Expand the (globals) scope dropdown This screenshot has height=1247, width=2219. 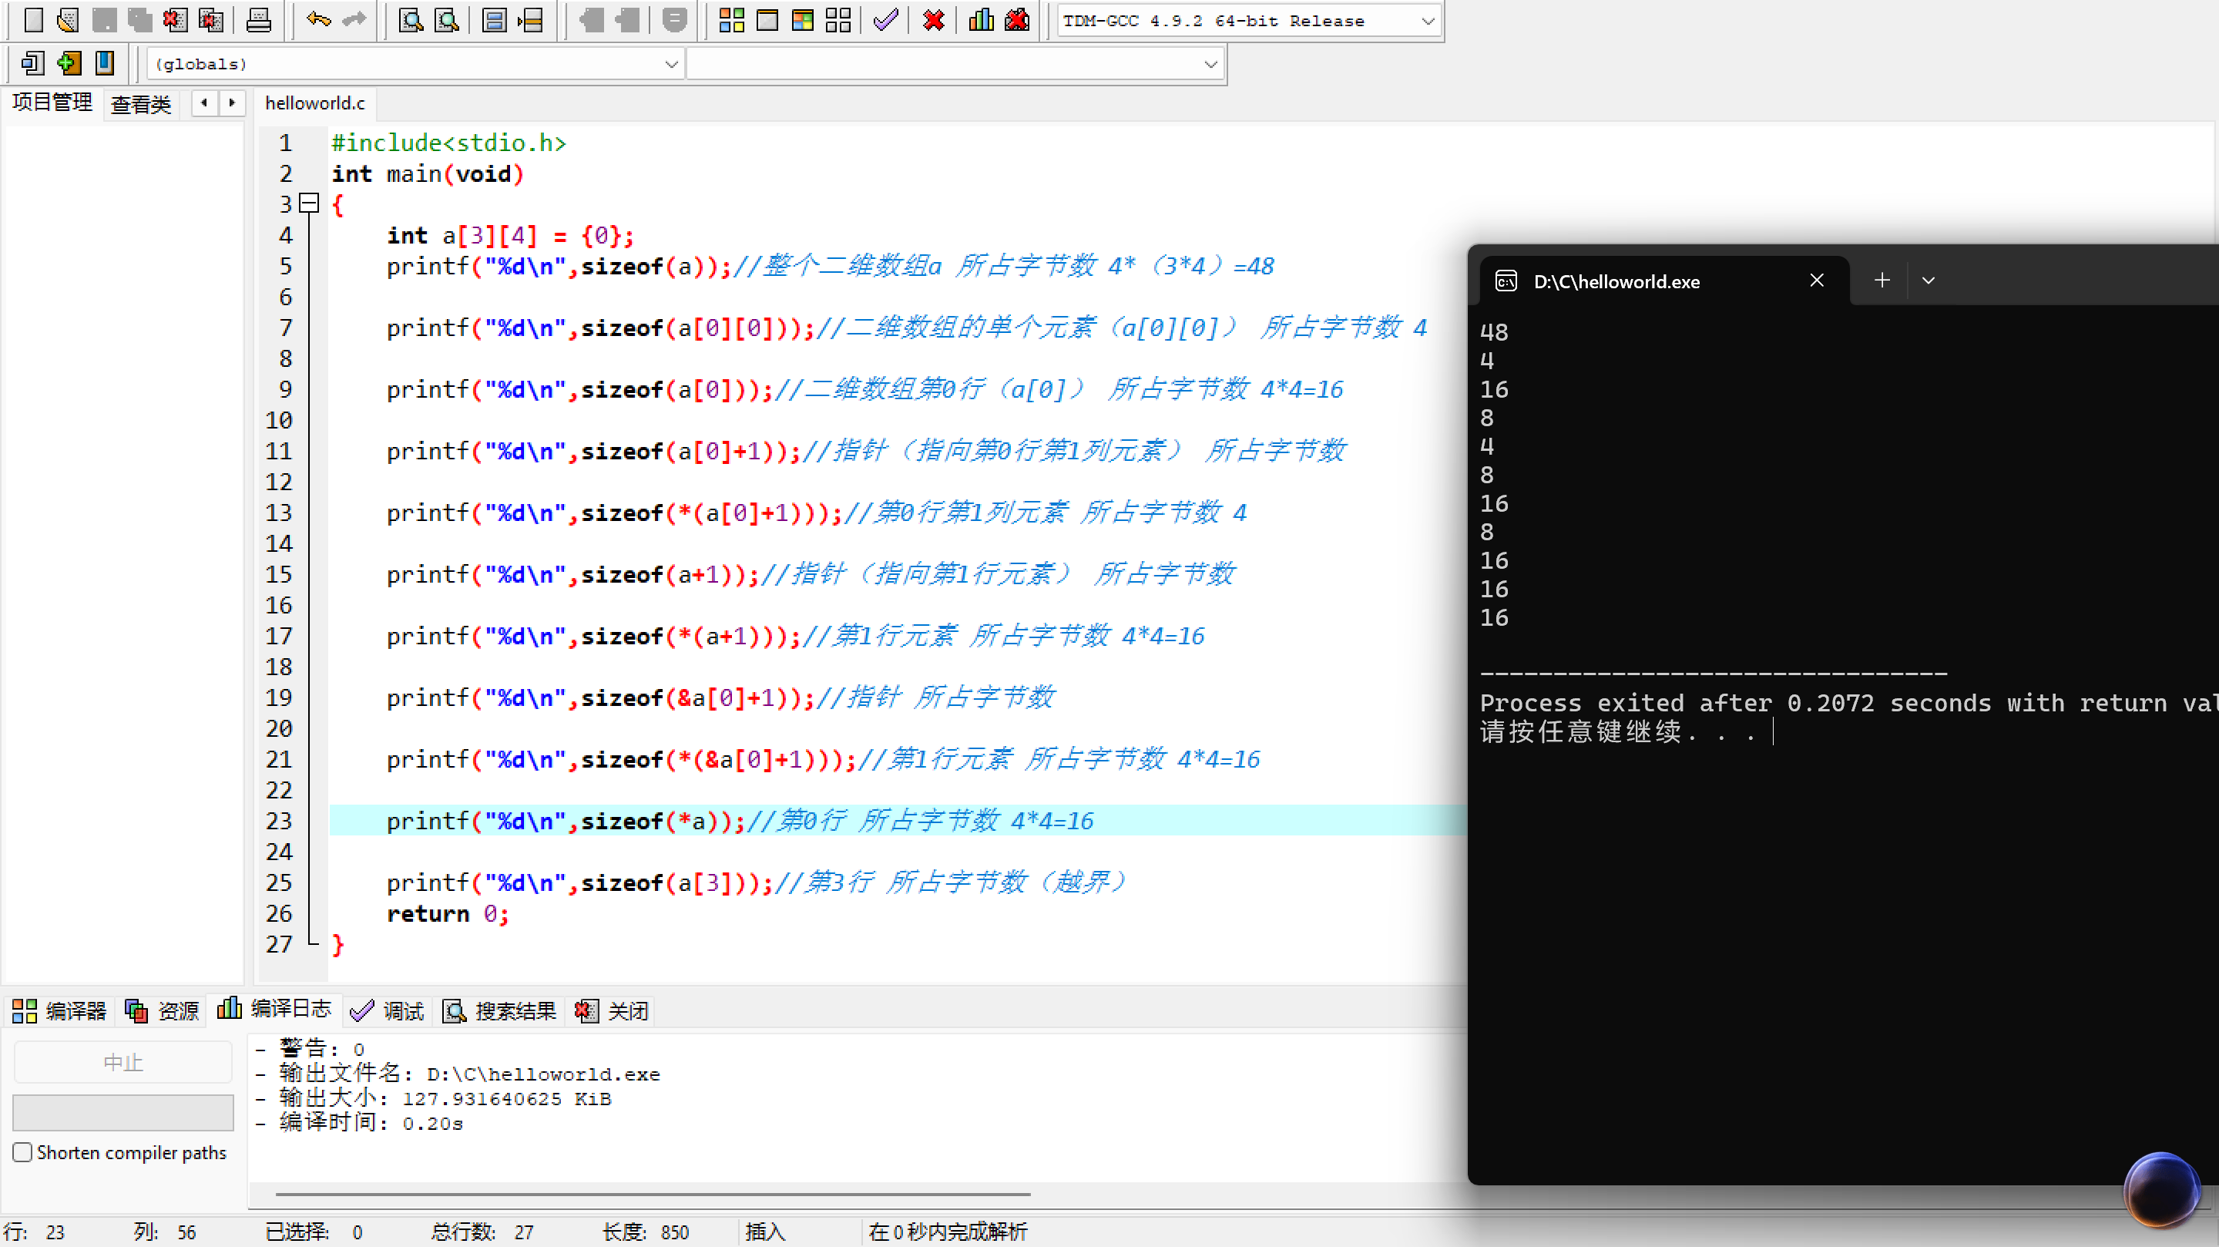(x=671, y=64)
